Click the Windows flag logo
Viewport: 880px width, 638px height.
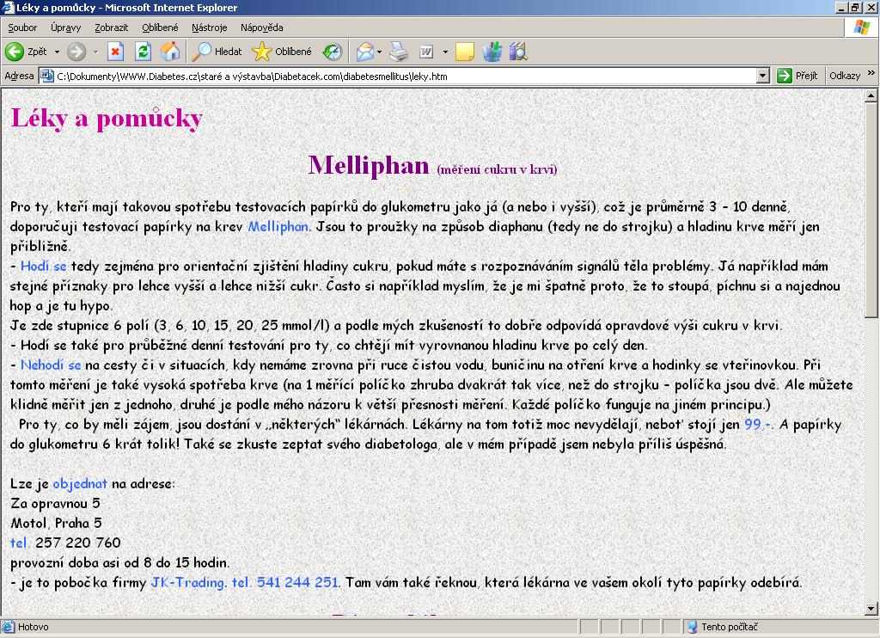click(x=861, y=28)
